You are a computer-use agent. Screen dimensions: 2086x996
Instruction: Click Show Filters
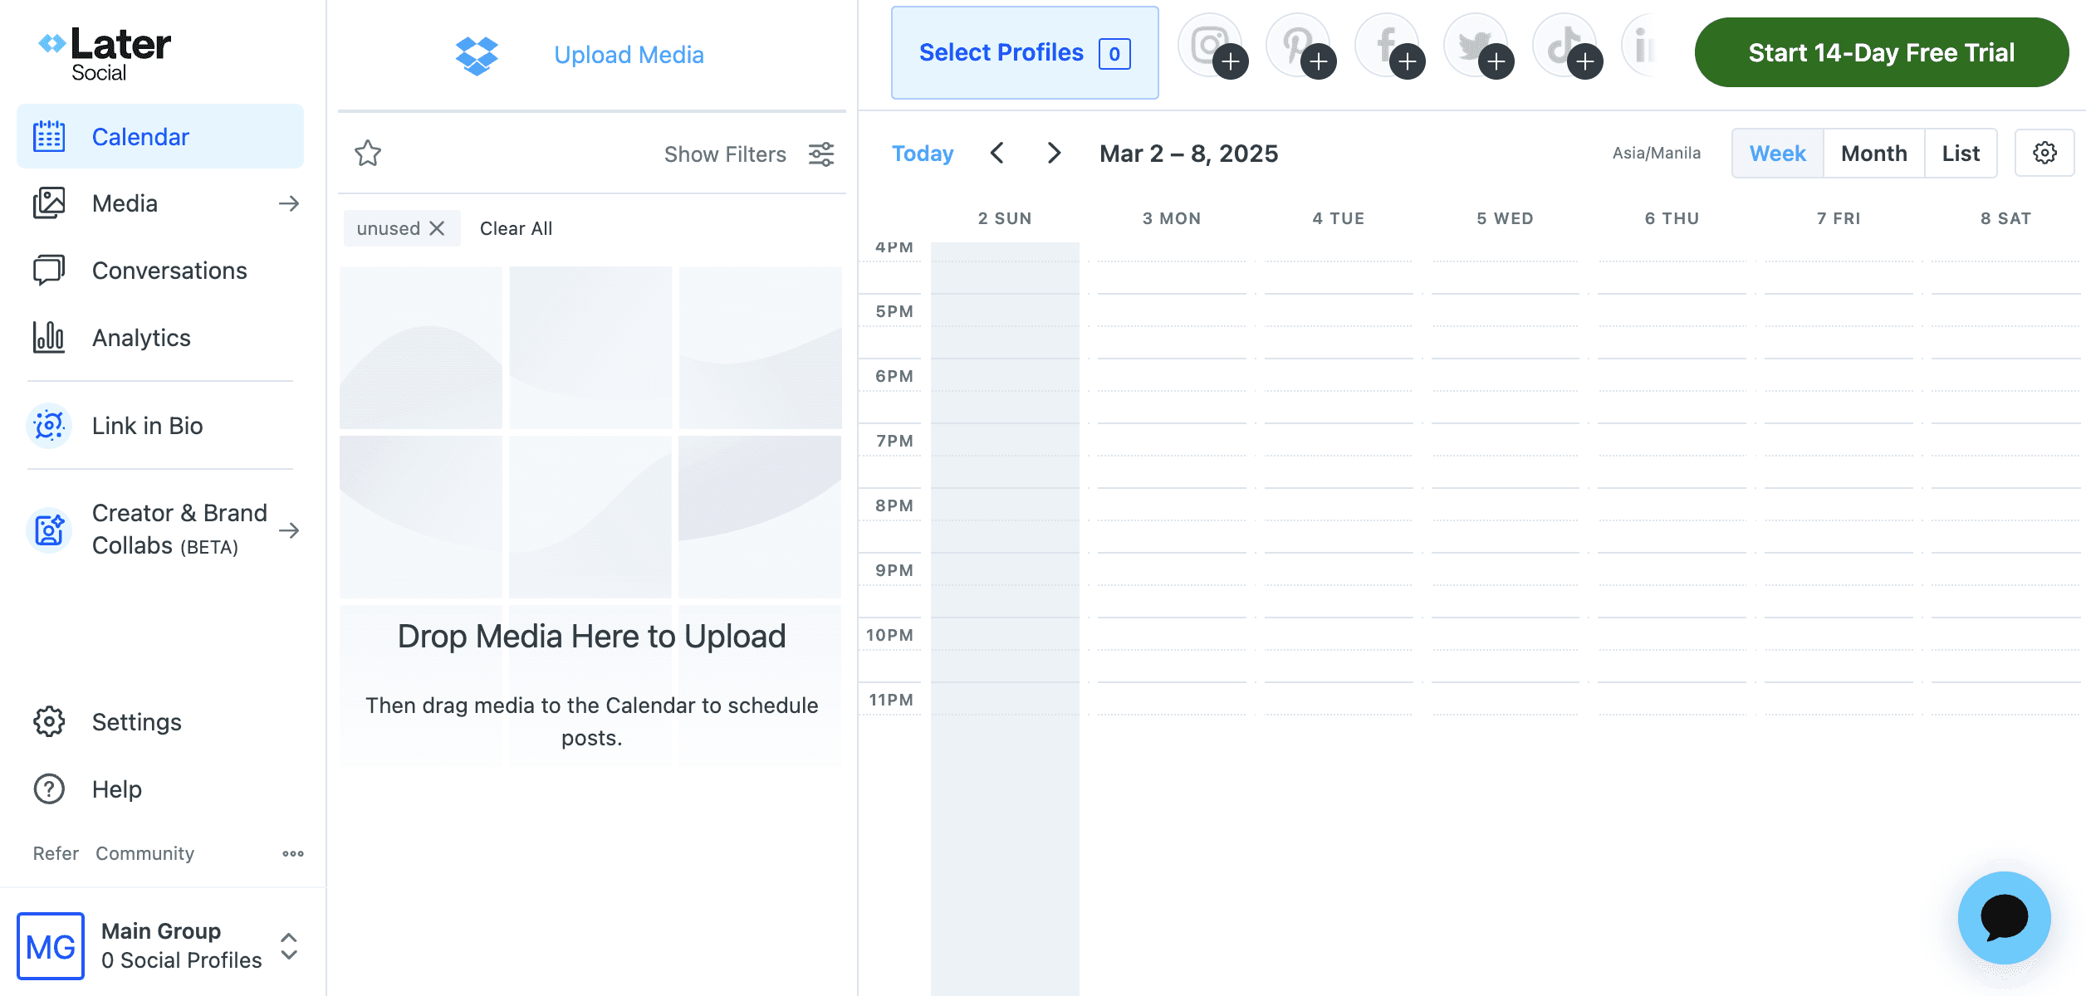pyautogui.click(x=725, y=154)
